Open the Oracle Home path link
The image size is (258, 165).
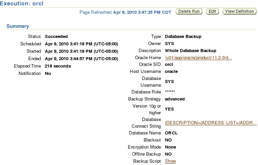[x=198, y=58]
